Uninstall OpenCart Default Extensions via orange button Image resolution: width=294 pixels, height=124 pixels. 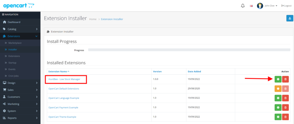pos(278,89)
